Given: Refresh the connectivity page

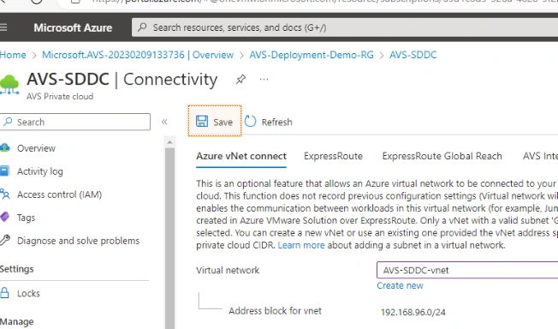Looking at the screenshot, I should click(269, 122).
